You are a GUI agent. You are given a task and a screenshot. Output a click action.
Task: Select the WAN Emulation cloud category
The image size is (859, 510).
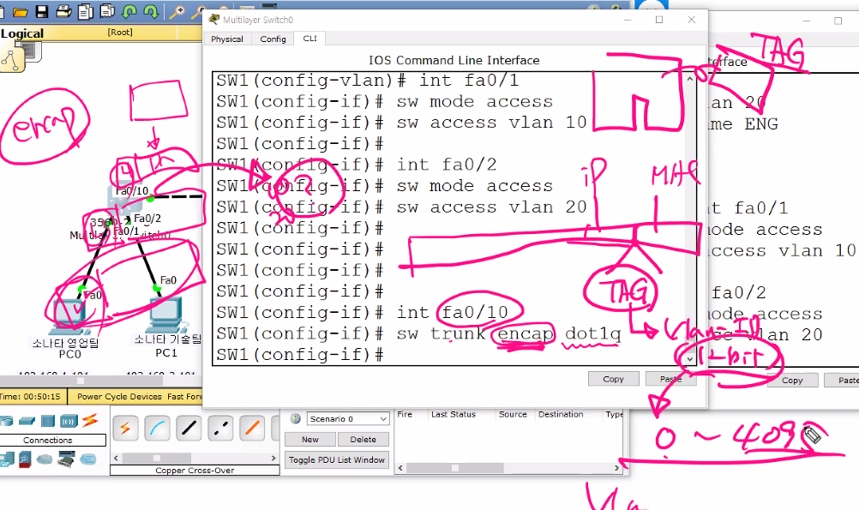tap(45, 459)
